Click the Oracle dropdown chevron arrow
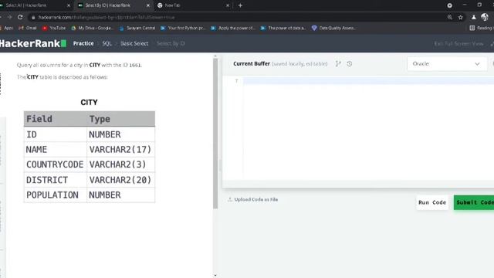Image resolution: width=494 pixels, height=278 pixels. coord(477,64)
